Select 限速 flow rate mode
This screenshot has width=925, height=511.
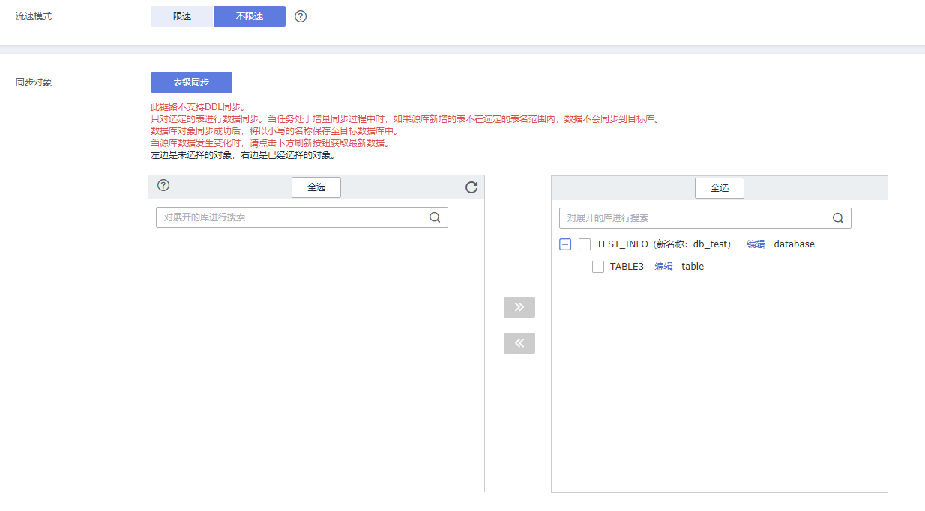coord(182,16)
